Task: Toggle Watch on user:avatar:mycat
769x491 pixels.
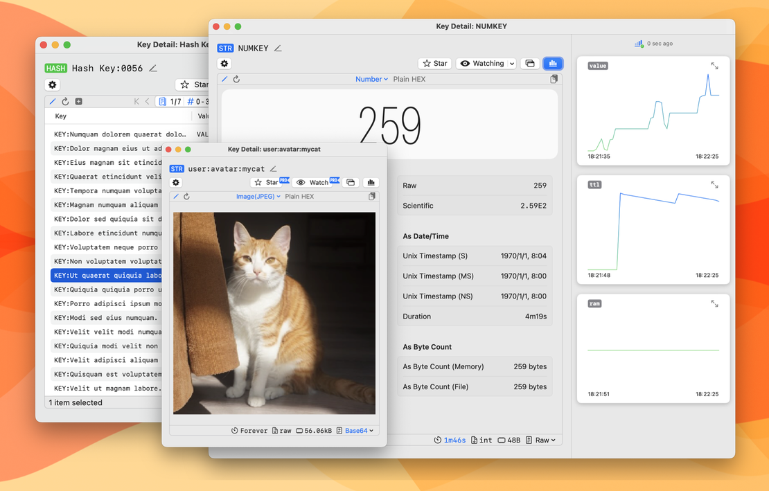Action: (317, 182)
